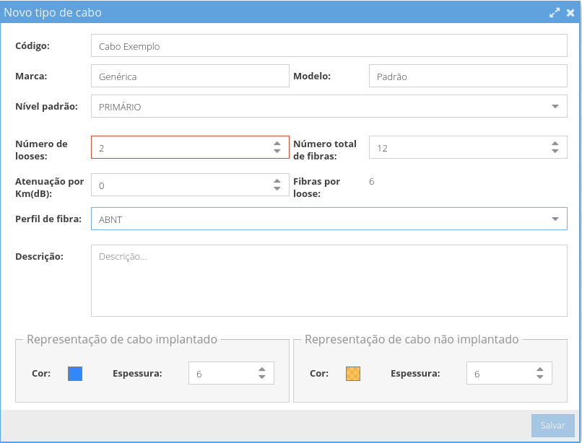The width and height of the screenshot is (582, 443).
Task: Close the Novo tipo de cabo dialog
Action: pos(570,12)
